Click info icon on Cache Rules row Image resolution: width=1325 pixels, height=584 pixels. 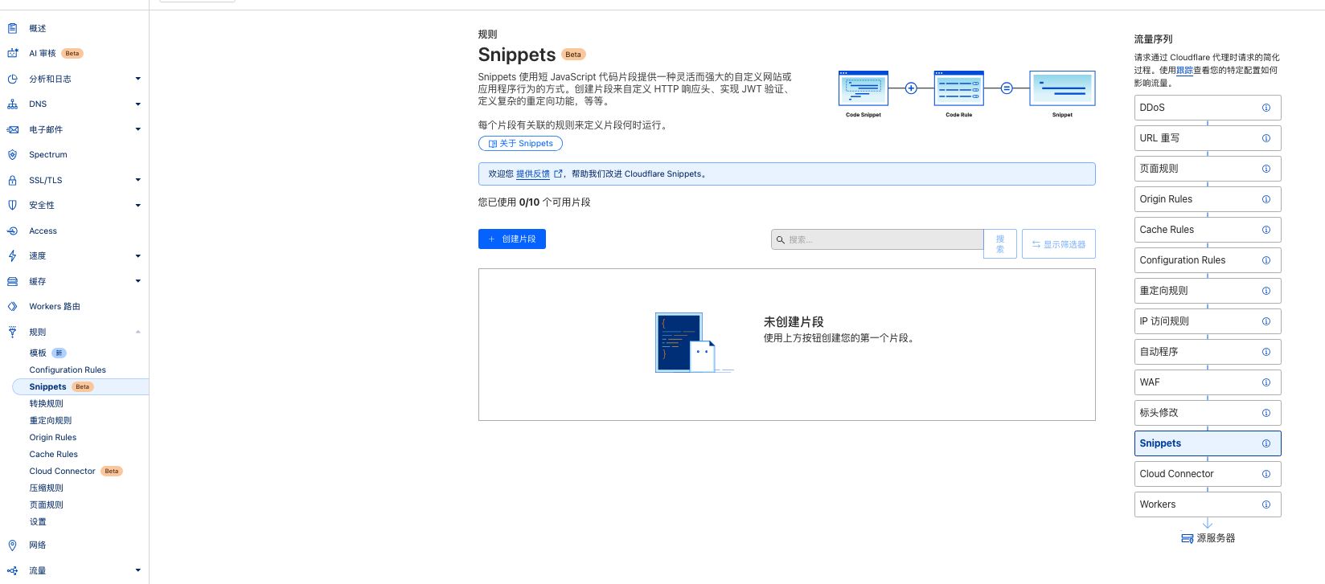tap(1266, 230)
